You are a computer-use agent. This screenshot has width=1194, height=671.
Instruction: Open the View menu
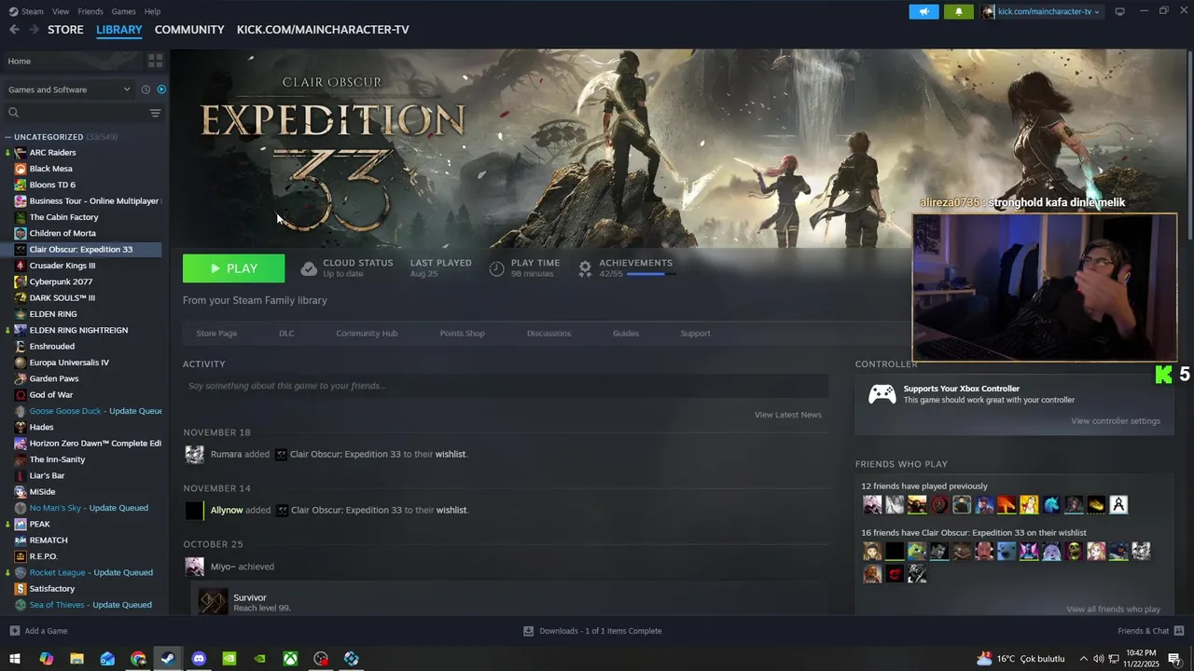tap(61, 11)
